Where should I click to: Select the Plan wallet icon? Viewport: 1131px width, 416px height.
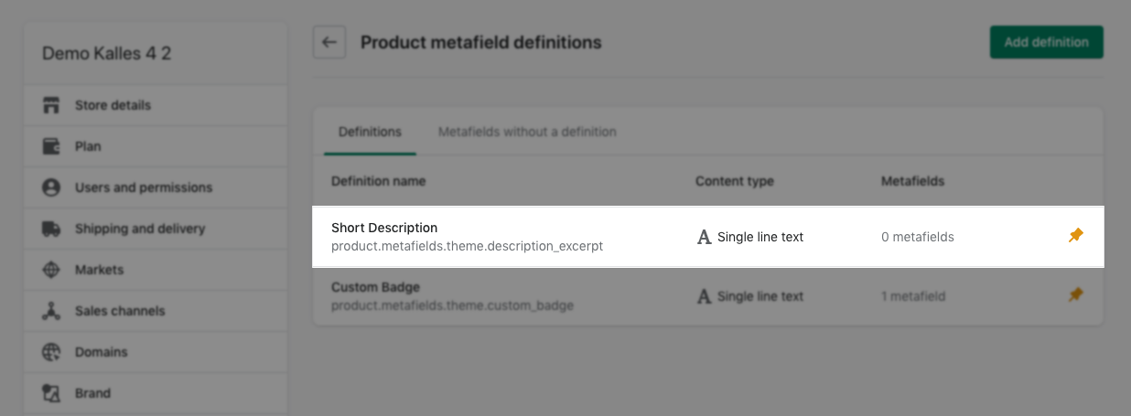[51, 146]
